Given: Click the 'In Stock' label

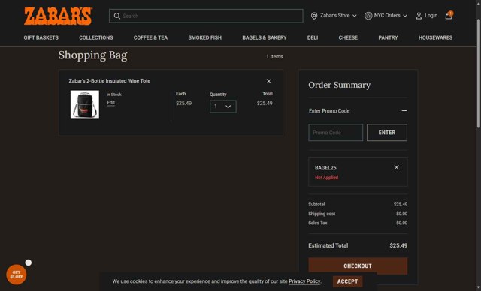Looking at the screenshot, I should click(x=114, y=94).
